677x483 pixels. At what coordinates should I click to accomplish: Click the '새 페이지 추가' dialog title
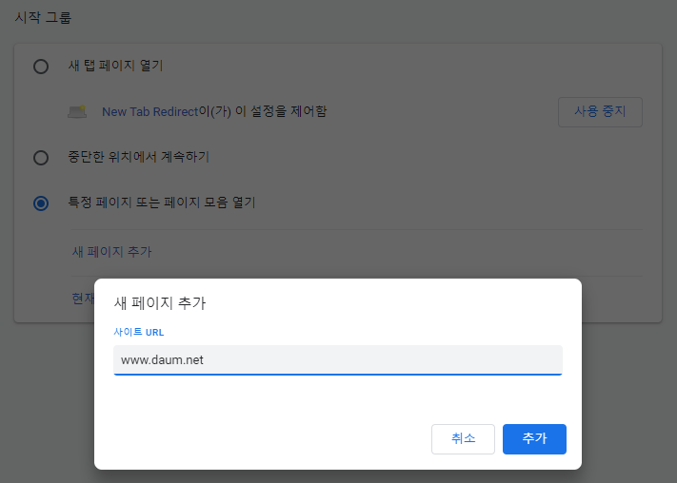[160, 302]
